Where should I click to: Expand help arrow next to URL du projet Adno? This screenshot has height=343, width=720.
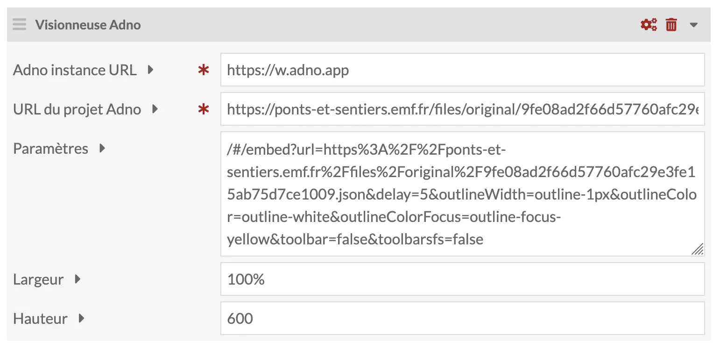[x=155, y=109]
